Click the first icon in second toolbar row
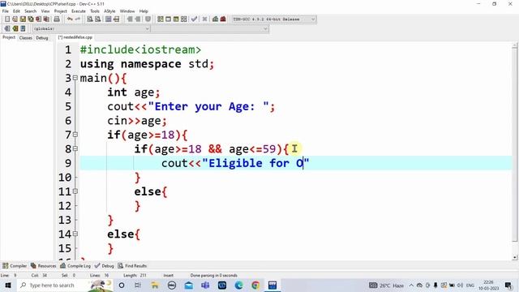This screenshot has width=519, height=292. coord(7,29)
